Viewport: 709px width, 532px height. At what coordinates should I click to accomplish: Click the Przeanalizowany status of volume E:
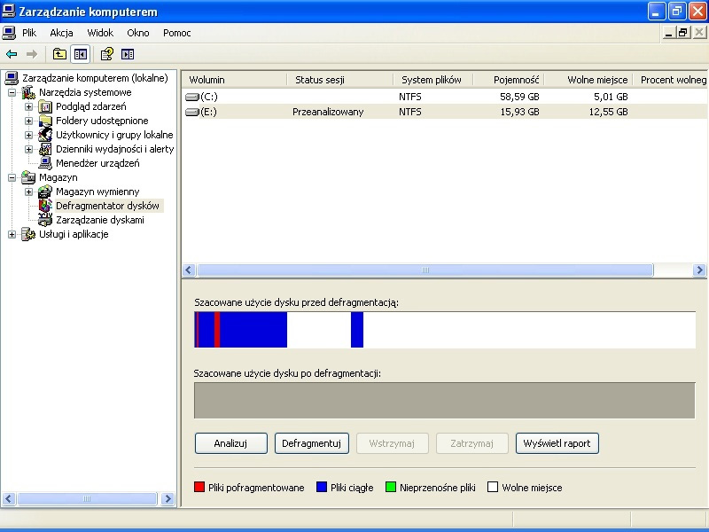pos(328,112)
